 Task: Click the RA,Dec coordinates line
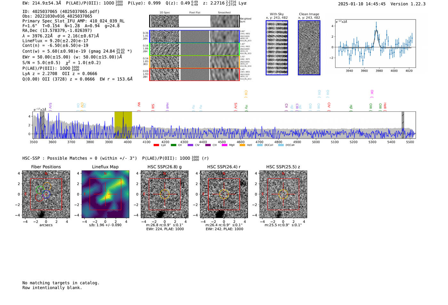57,31
